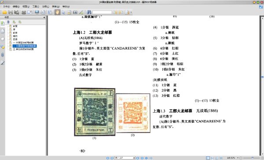Viewport: 264px width, 160px height.
Task: Click the find text input field
Action: coord(102,12)
